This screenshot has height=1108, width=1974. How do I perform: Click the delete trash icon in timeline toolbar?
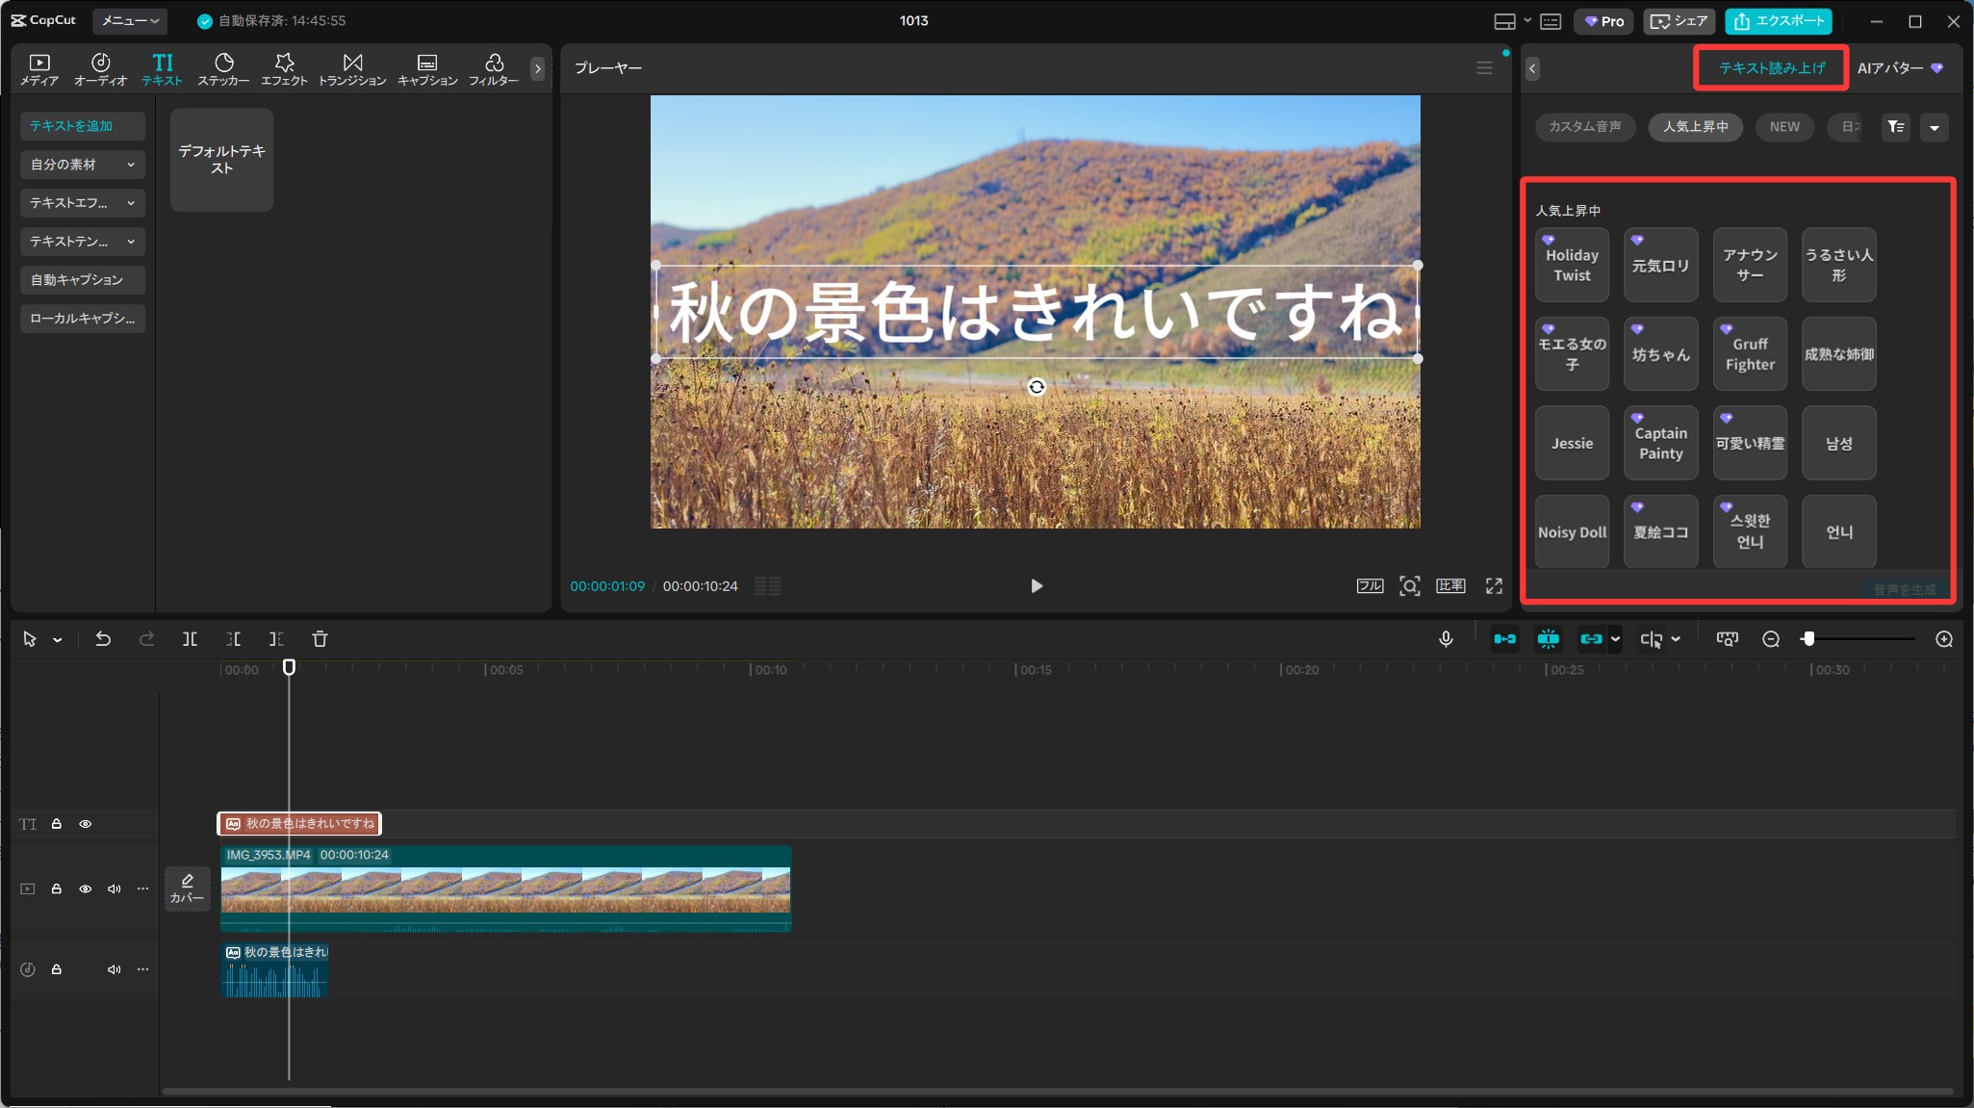(x=320, y=639)
